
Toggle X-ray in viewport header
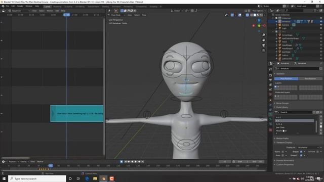(248, 15)
